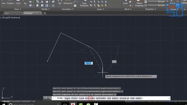Select the Copy tool in Modify
This screenshot has height=105, width=187.
(38, 2)
